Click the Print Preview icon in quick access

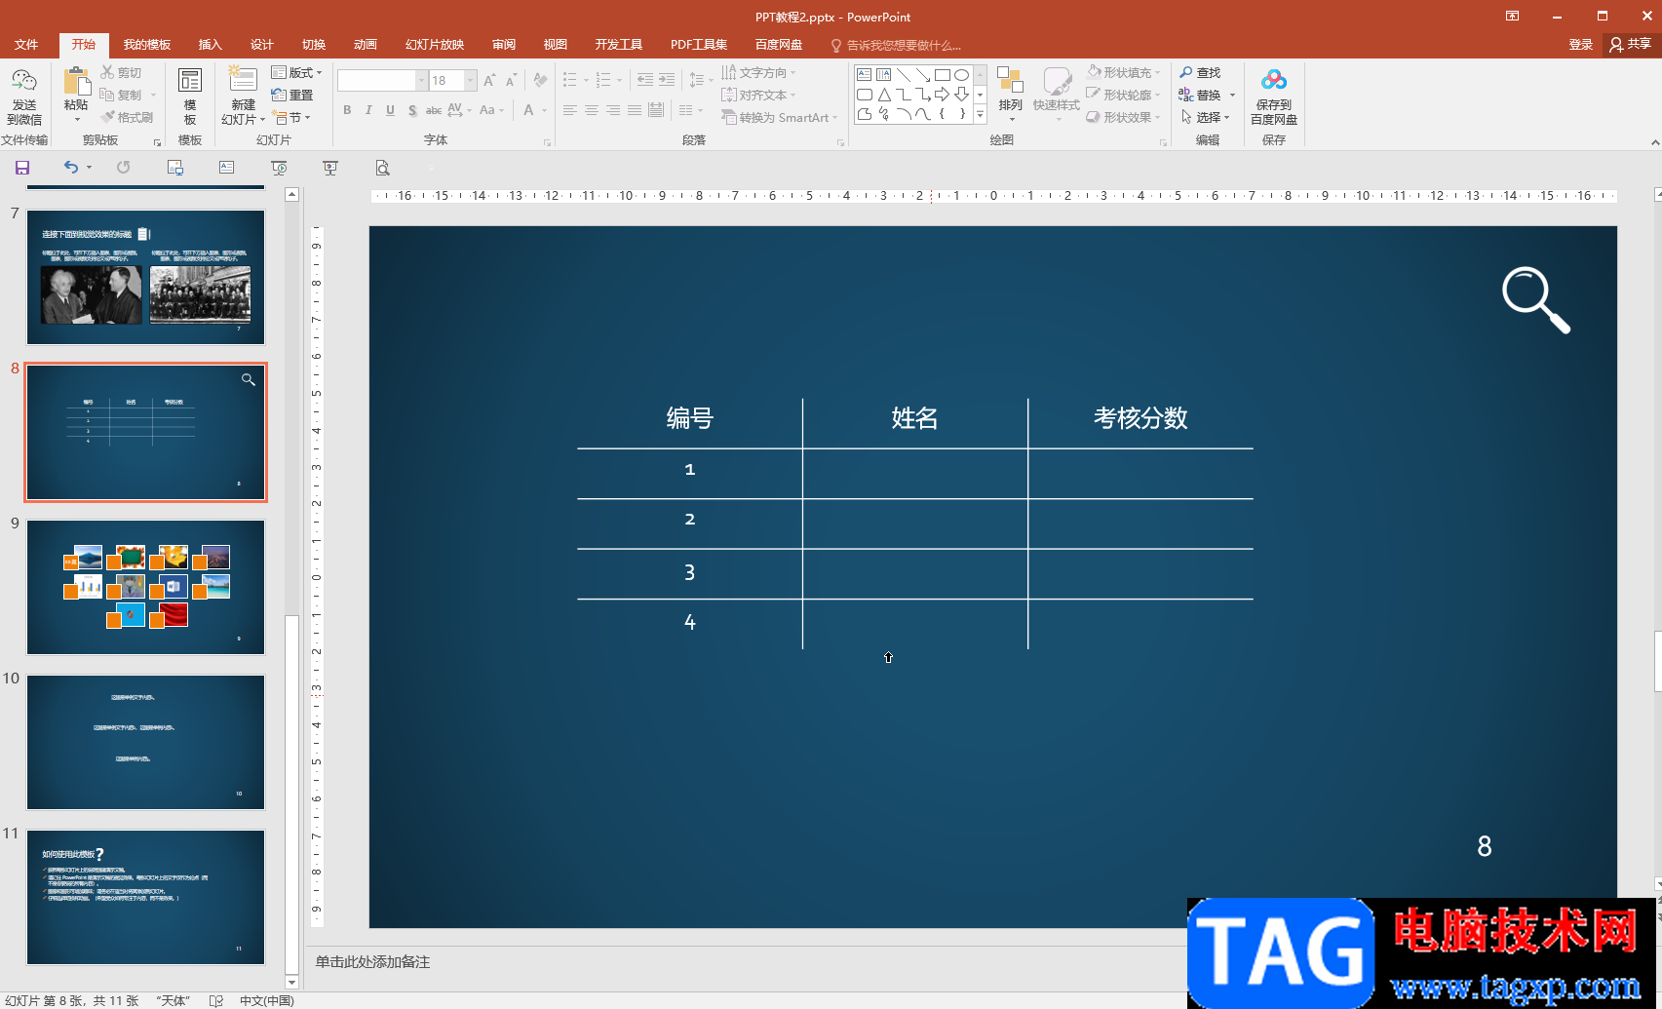click(x=383, y=168)
